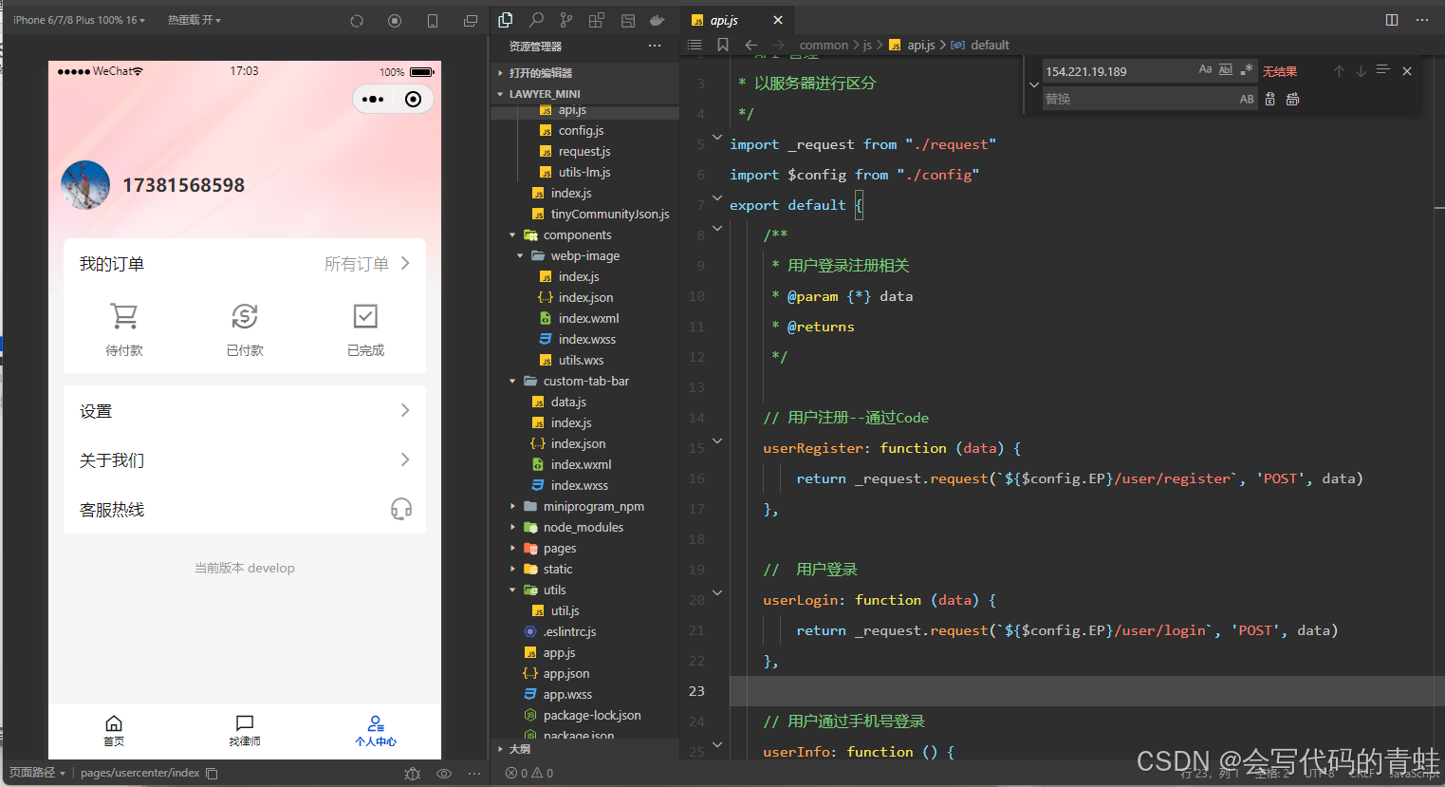Copy the page path using copy icon
The height and width of the screenshot is (787, 1445).
coord(212,774)
